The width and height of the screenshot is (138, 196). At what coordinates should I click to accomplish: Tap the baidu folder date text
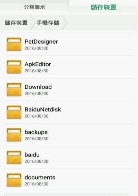point(37,161)
